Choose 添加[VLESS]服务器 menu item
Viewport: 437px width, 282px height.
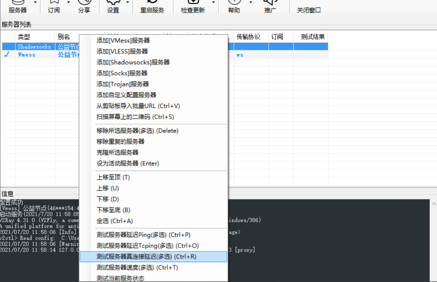pos(153,51)
